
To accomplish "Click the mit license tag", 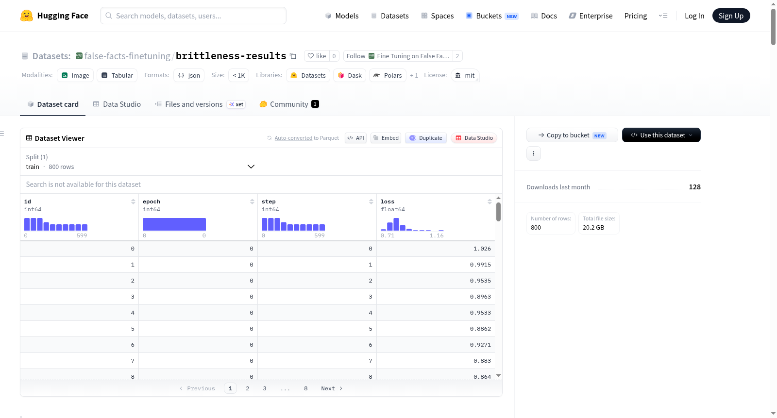I will tap(465, 75).
